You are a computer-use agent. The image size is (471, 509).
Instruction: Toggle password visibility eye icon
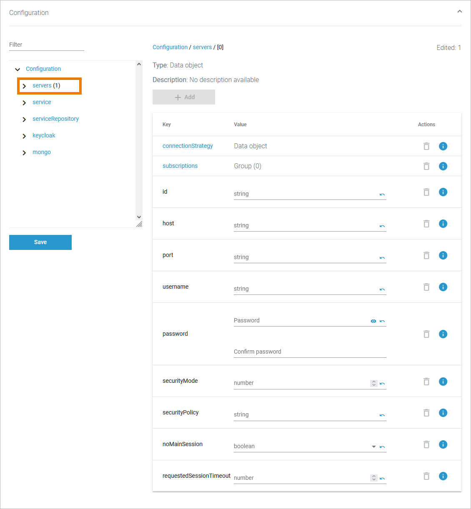[373, 321]
